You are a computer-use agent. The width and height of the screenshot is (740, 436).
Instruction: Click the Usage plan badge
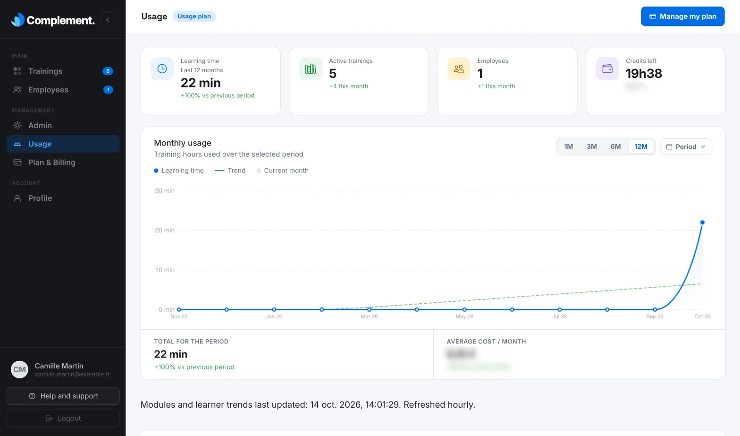tap(194, 17)
